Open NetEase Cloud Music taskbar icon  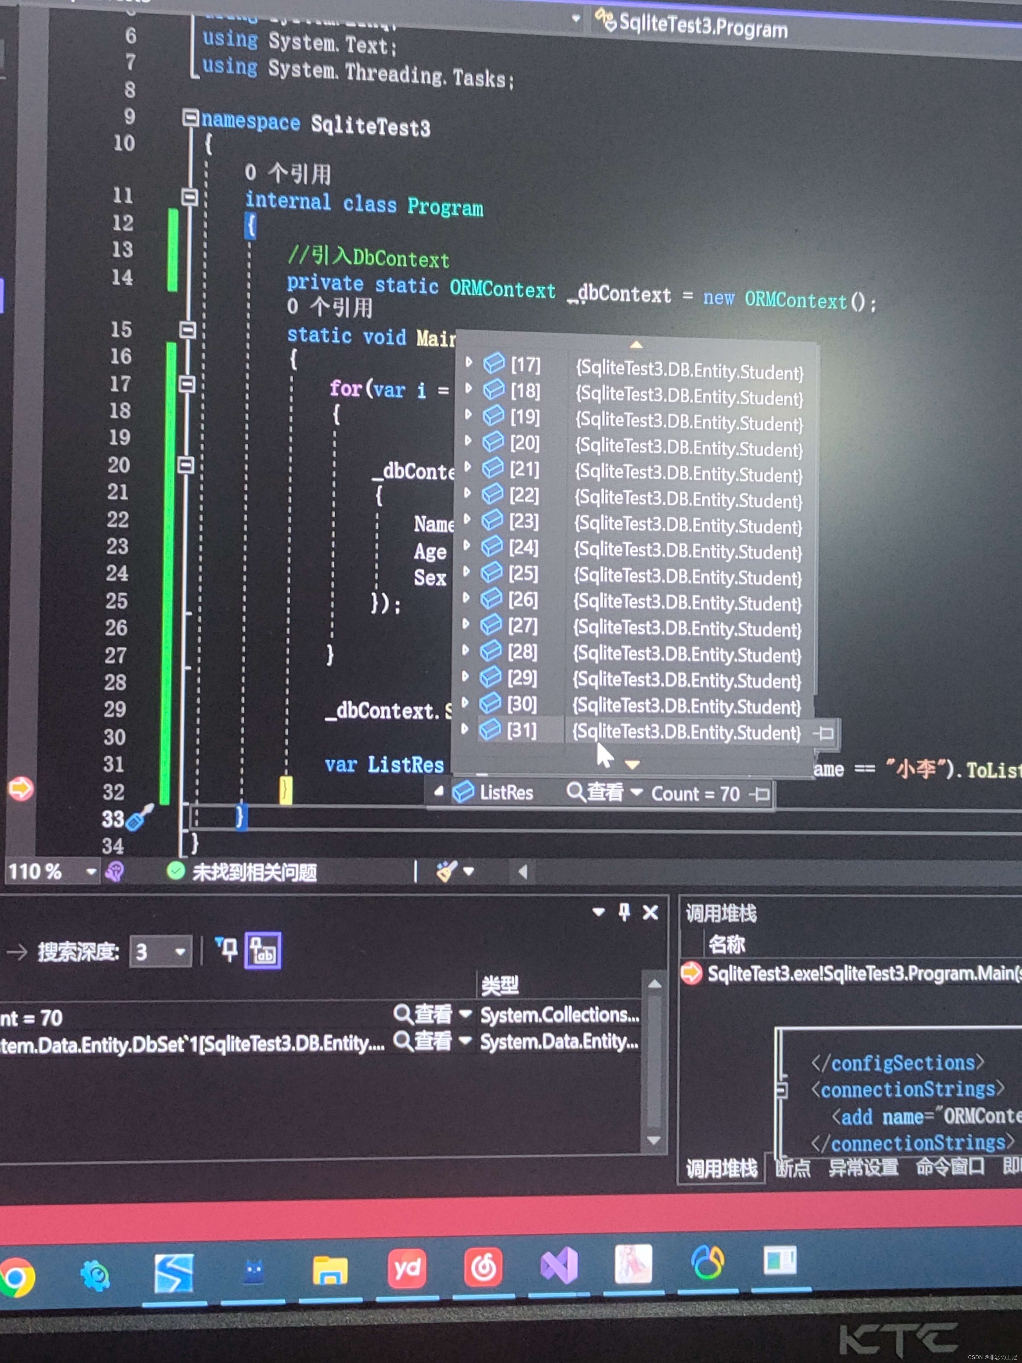tap(483, 1267)
